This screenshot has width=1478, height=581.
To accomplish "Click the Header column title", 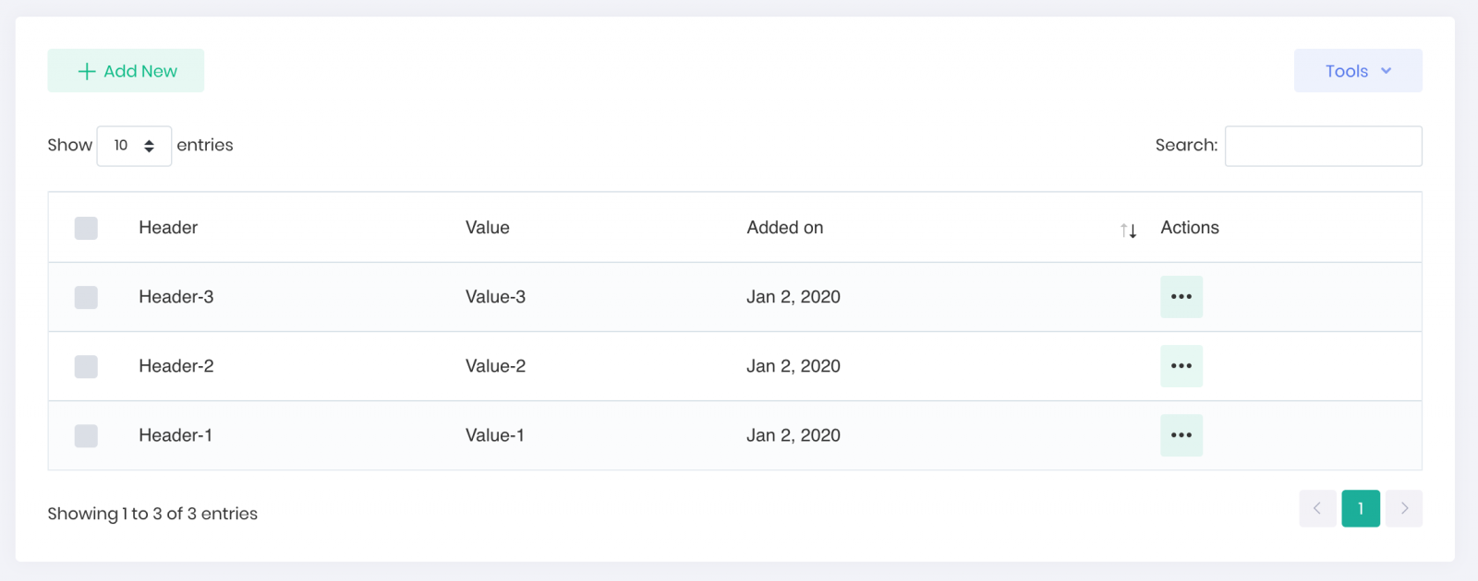I will tap(168, 228).
